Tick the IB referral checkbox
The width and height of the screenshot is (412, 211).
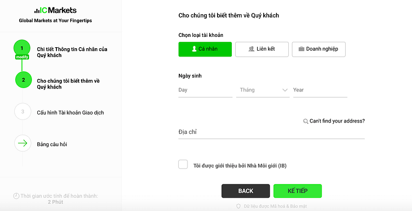[183, 165]
